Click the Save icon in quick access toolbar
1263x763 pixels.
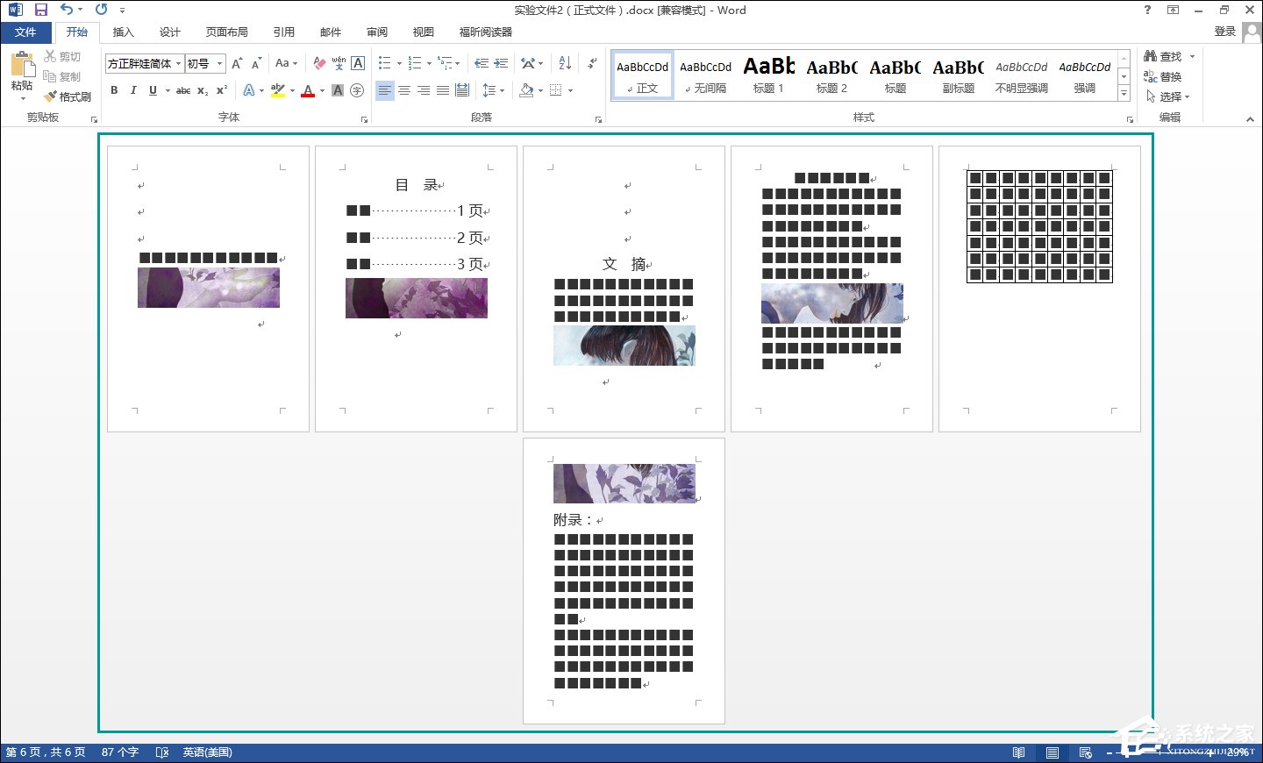pyautogui.click(x=40, y=10)
